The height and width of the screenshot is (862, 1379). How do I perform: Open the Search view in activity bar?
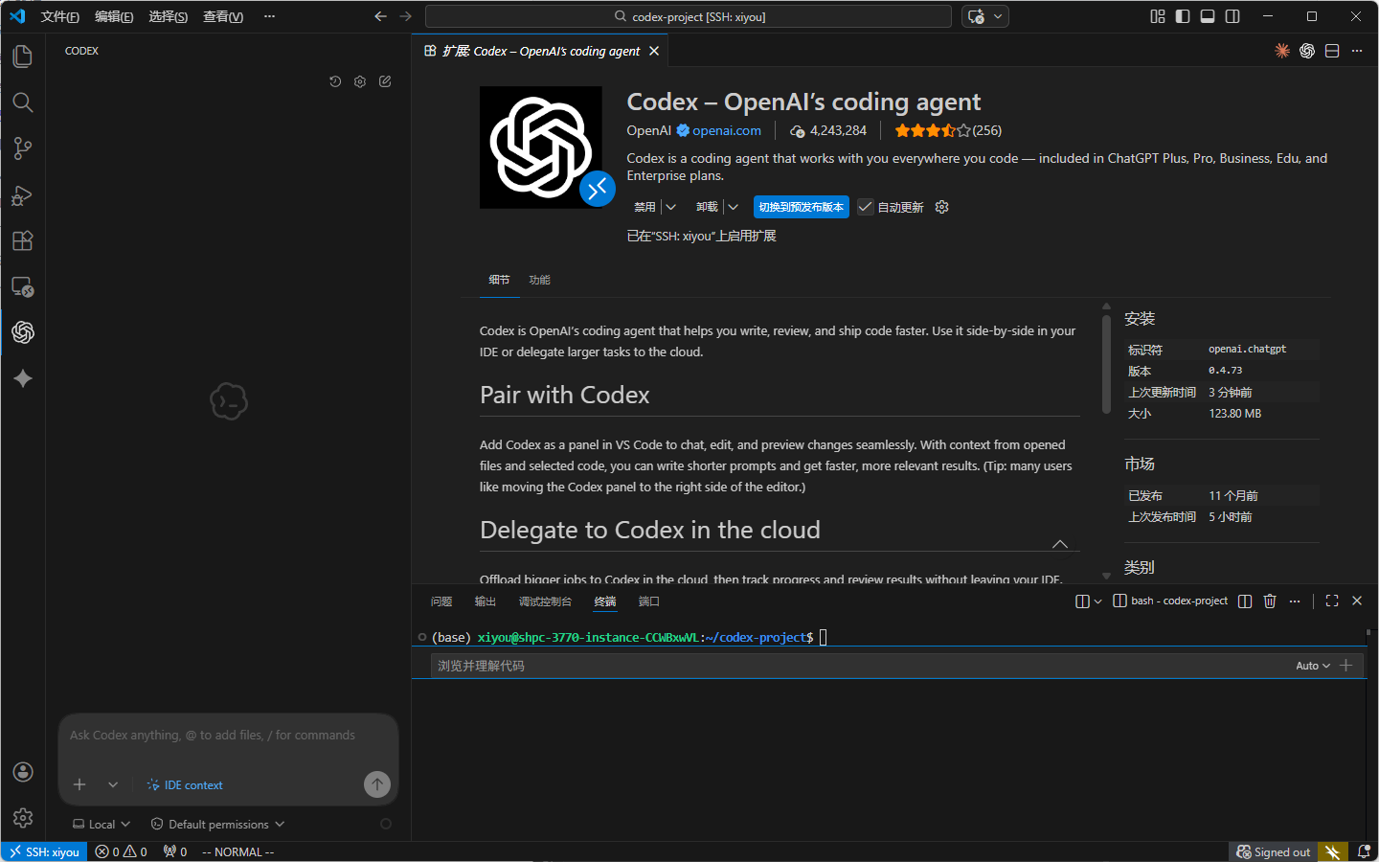(x=23, y=102)
